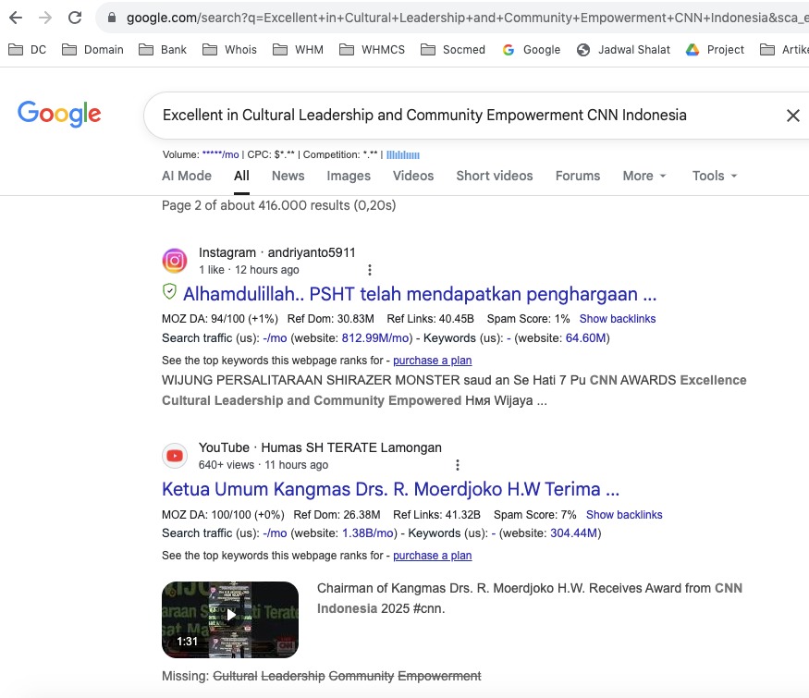Open the Alhamdulillah PSHT result link

coord(419,294)
